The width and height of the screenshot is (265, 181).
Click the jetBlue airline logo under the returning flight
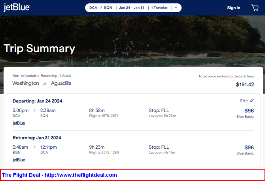[x=19, y=160]
